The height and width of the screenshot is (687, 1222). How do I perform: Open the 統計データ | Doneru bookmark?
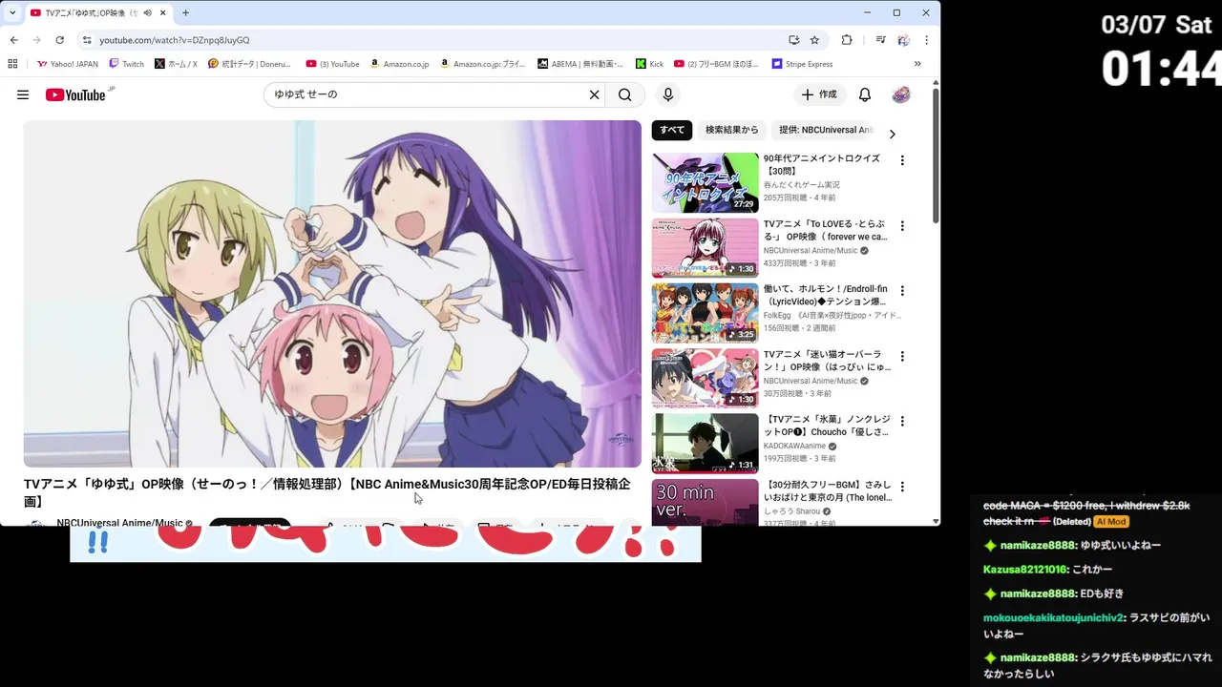click(250, 64)
